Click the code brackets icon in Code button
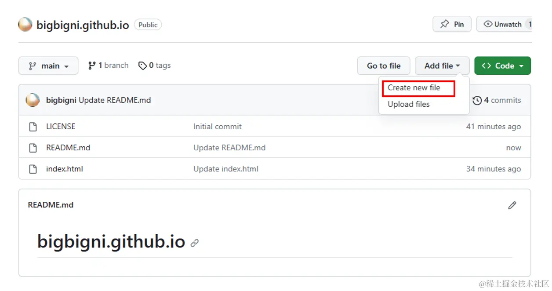The height and width of the screenshot is (291, 552). click(x=486, y=66)
